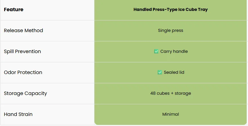The width and height of the screenshot is (248, 126).
Task: Click the Sealed lid text
Action: point(174,72)
